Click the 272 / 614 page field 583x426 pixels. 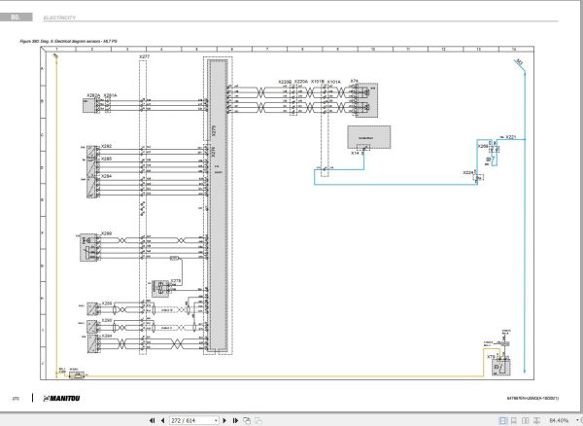click(191, 420)
